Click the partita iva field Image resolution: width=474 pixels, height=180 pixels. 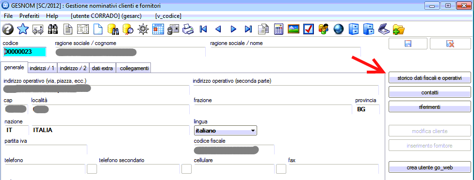46,150
